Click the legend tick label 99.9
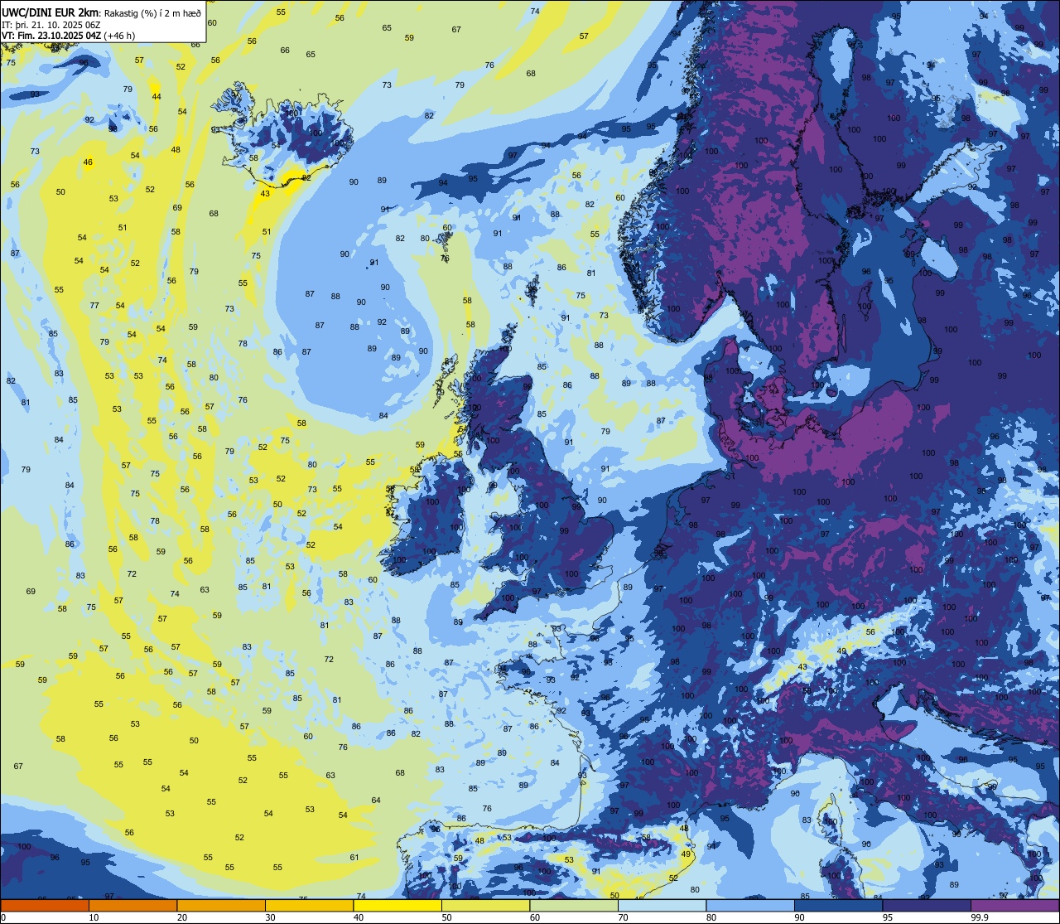 click(980, 917)
